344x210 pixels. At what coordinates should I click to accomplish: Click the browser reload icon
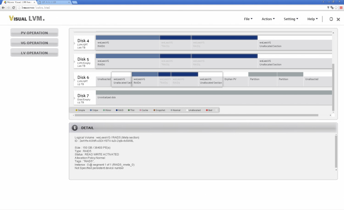coord(17,8)
